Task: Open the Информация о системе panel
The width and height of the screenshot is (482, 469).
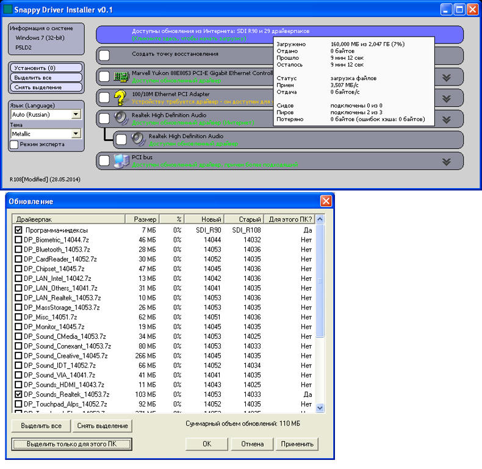Action: click(46, 38)
